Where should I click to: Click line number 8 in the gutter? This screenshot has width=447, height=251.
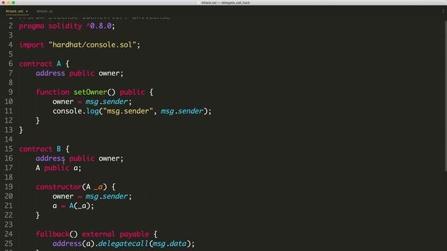pos(10,82)
